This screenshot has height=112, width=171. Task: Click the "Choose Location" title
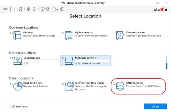(x=135, y=32)
